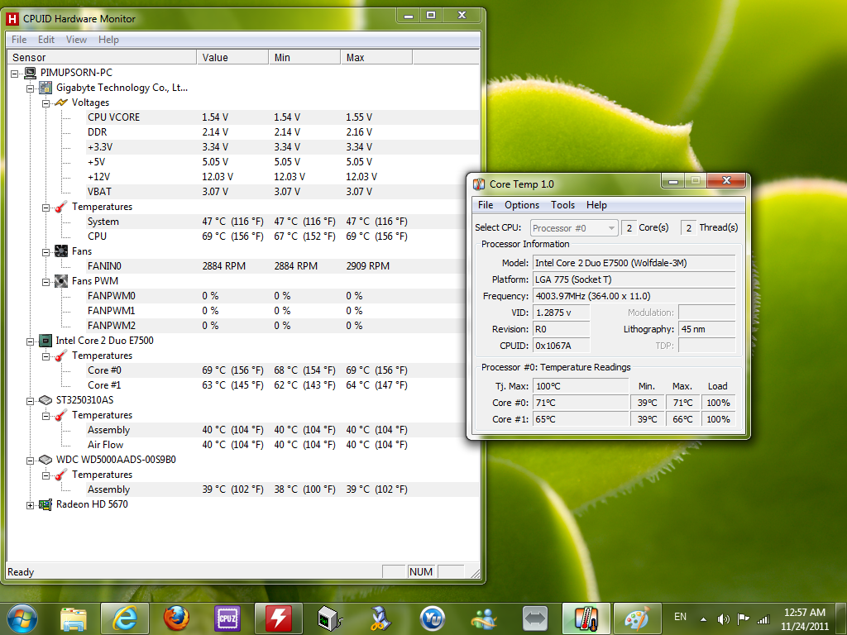
Task: Open CPU-Z from the taskbar
Action: coord(227,618)
